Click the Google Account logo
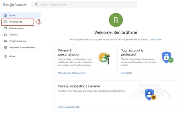The width and height of the screenshot is (179, 113). point(15,5)
